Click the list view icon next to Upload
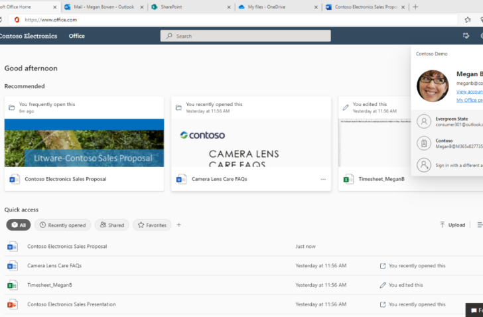 click(480, 225)
